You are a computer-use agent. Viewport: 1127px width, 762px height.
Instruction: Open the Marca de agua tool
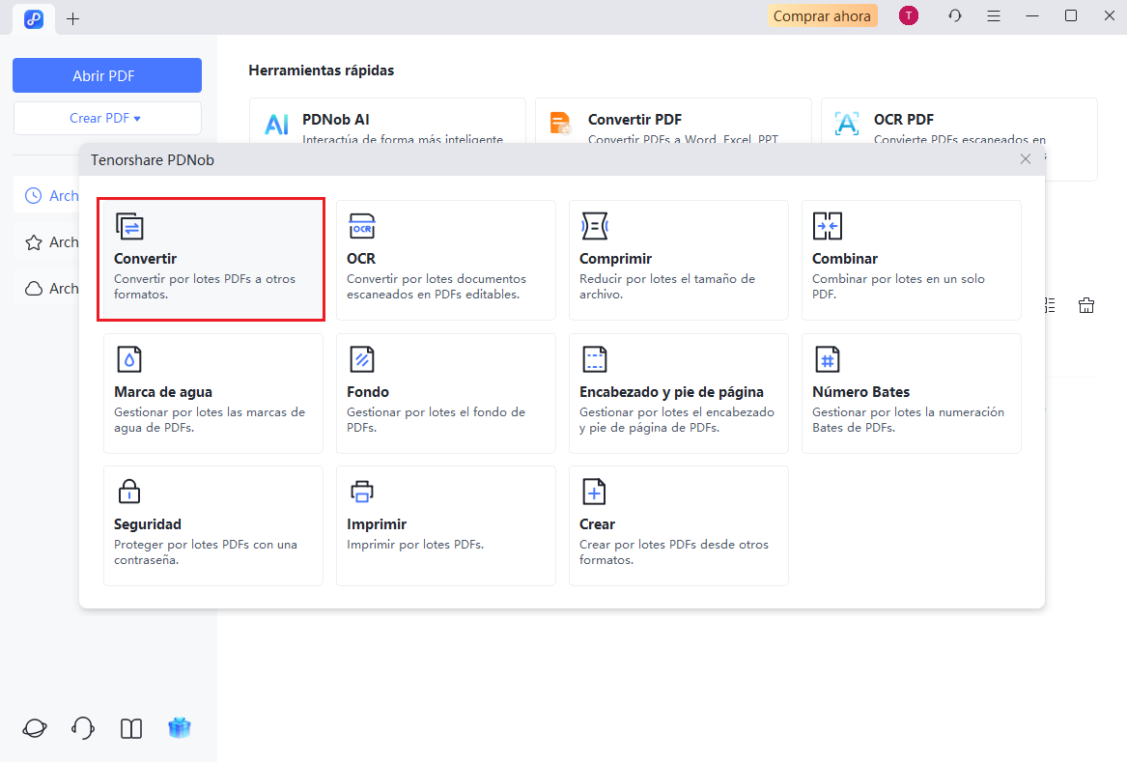212,392
